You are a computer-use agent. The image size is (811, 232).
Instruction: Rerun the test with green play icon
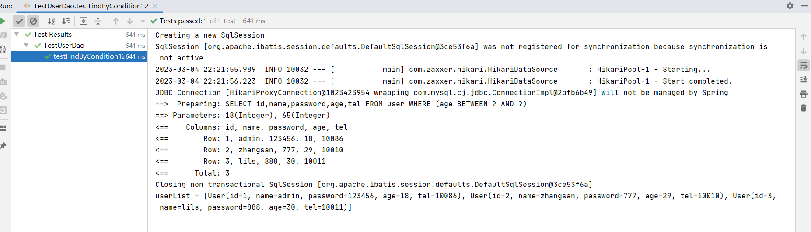(3, 21)
